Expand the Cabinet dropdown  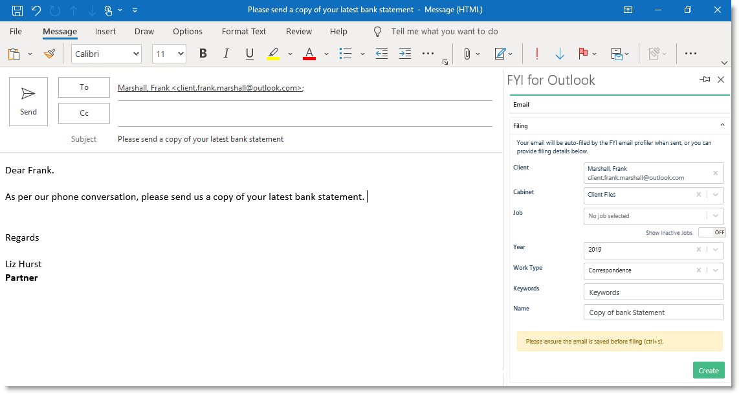(716, 195)
